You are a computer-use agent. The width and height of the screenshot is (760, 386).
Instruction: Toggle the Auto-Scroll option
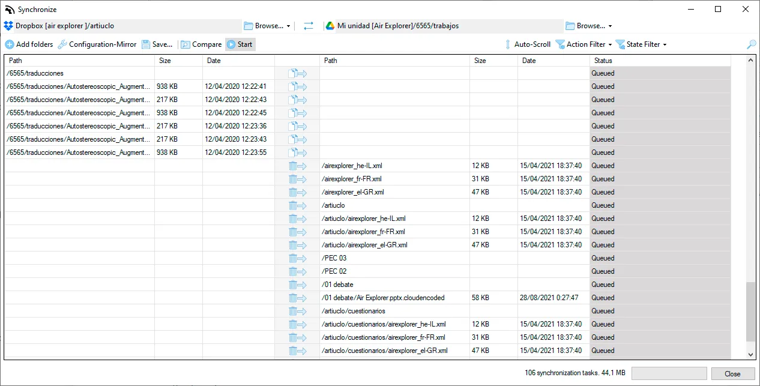click(527, 44)
